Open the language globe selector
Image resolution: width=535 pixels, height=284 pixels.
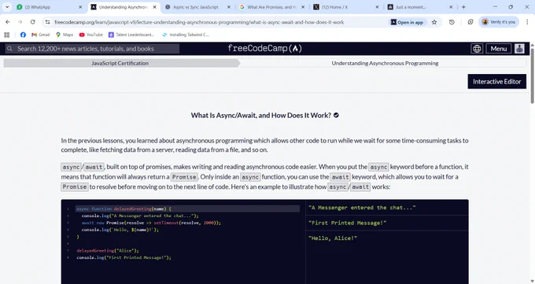(477, 49)
